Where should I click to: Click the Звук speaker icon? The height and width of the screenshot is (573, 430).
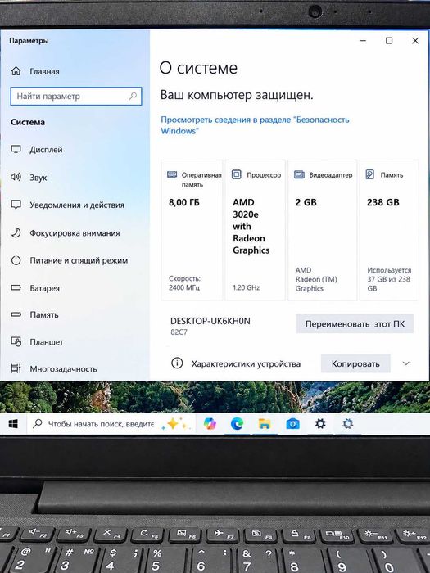pos(16,178)
